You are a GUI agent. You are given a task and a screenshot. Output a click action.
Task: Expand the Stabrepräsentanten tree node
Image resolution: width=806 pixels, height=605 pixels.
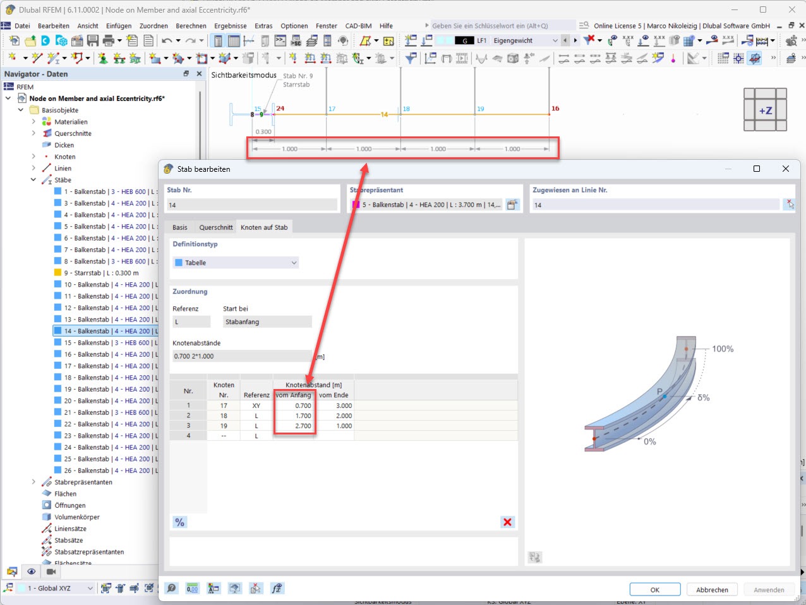tap(33, 482)
